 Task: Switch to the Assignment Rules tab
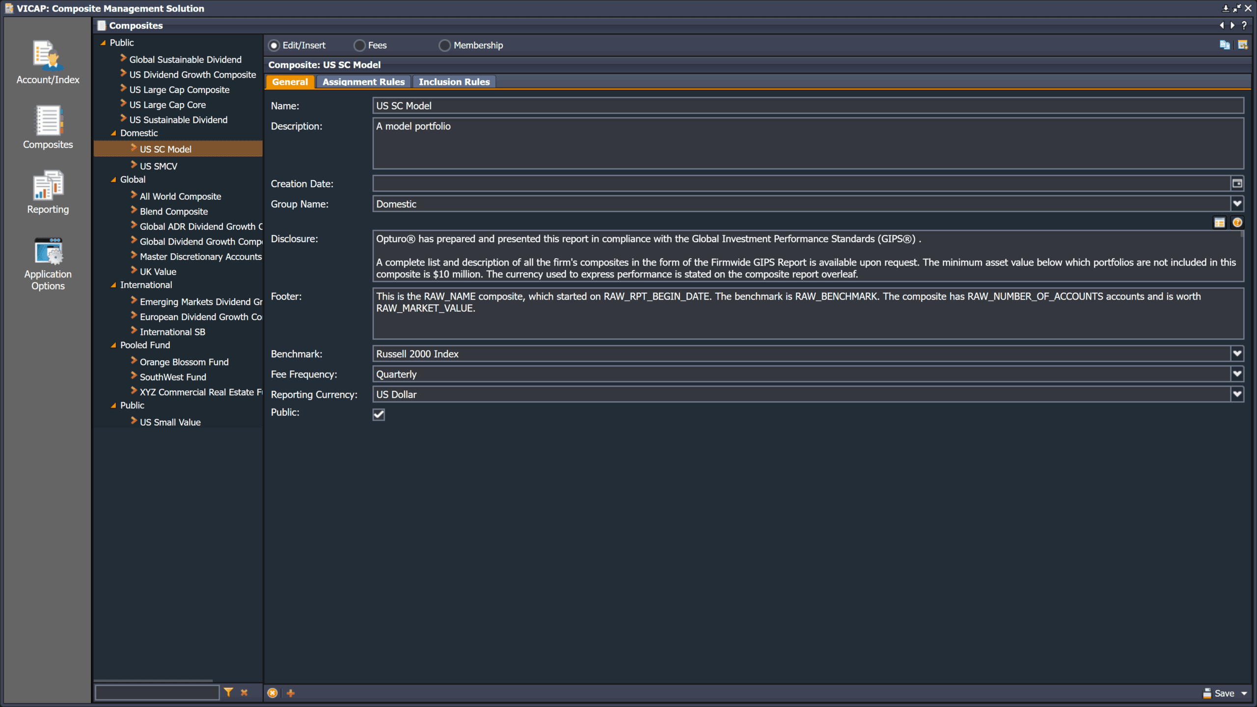coord(363,82)
